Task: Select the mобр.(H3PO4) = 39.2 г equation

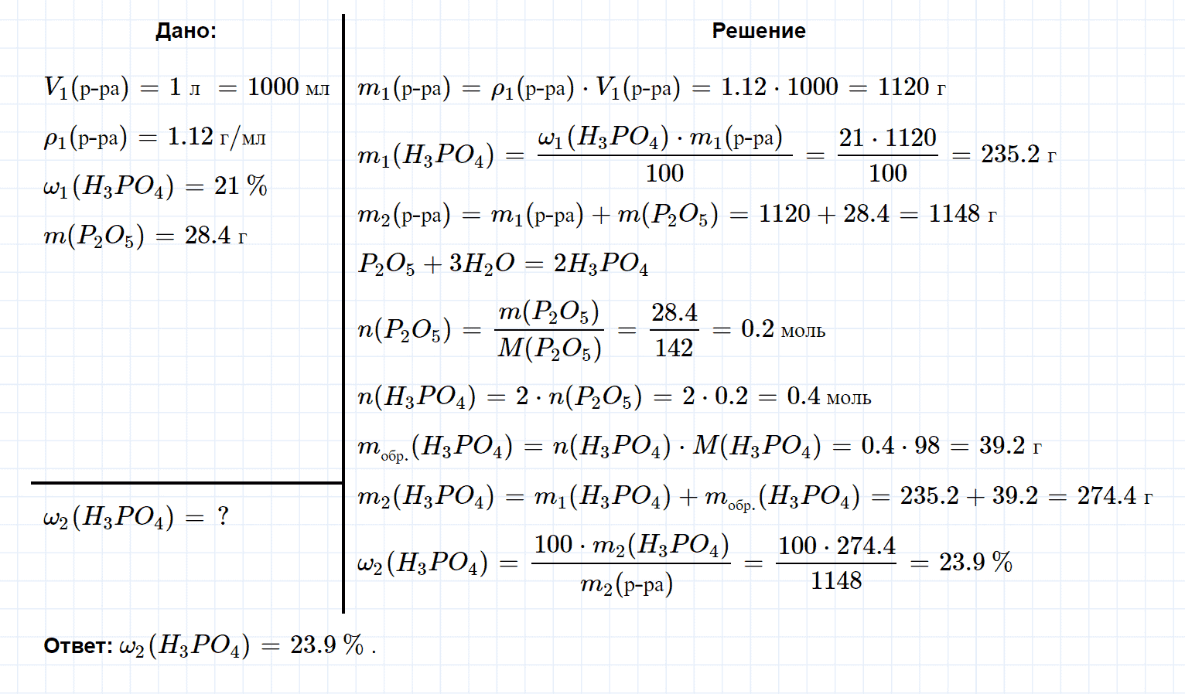Action: pyautogui.click(x=699, y=447)
